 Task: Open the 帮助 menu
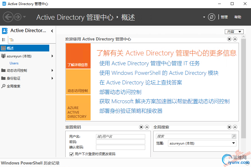click(238, 17)
